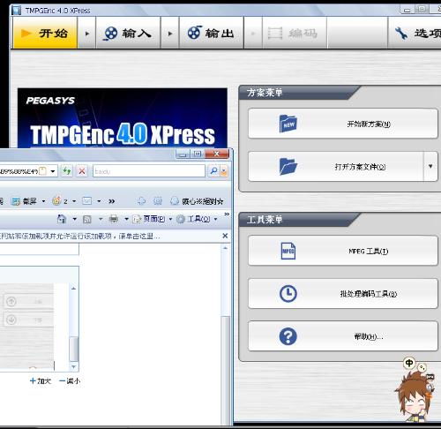Dismiss the browser information bar with its X
Image resolution: width=441 pixels, height=429 pixels.
pos(225,236)
